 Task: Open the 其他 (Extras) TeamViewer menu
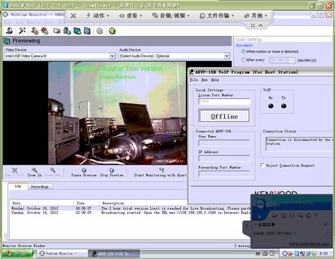pos(256,16)
